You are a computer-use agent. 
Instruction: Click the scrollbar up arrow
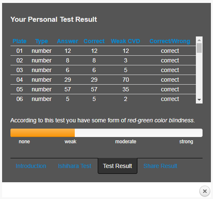[199, 40]
